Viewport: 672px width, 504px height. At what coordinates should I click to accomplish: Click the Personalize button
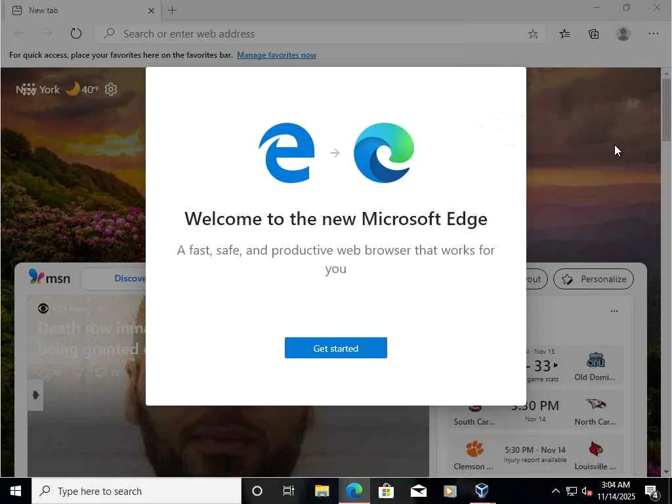[x=593, y=279]
